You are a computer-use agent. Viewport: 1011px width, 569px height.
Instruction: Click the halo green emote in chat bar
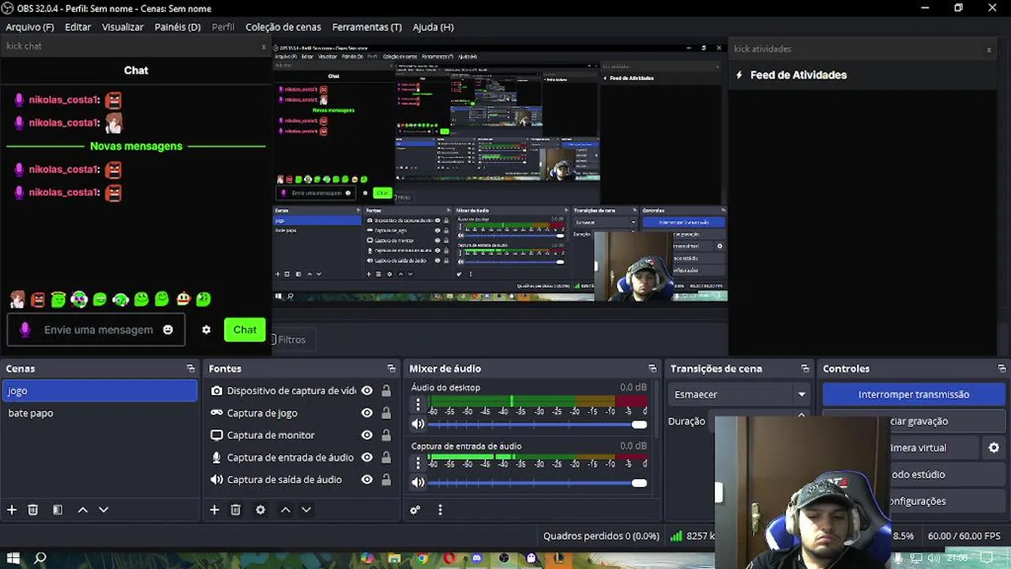58,299
